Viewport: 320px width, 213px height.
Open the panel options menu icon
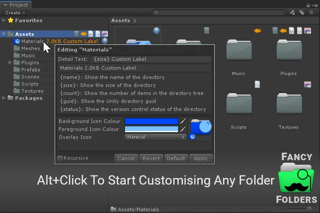coord(315,5)
